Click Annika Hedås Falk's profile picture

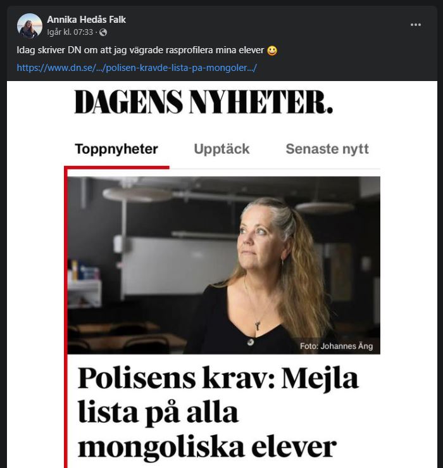[30, 25]
